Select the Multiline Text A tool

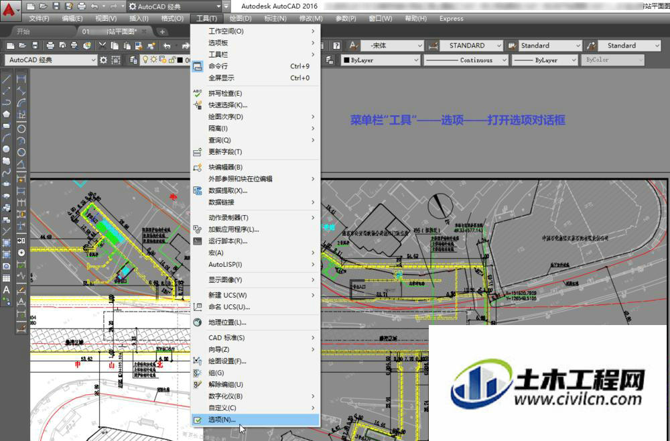[7, 290]
